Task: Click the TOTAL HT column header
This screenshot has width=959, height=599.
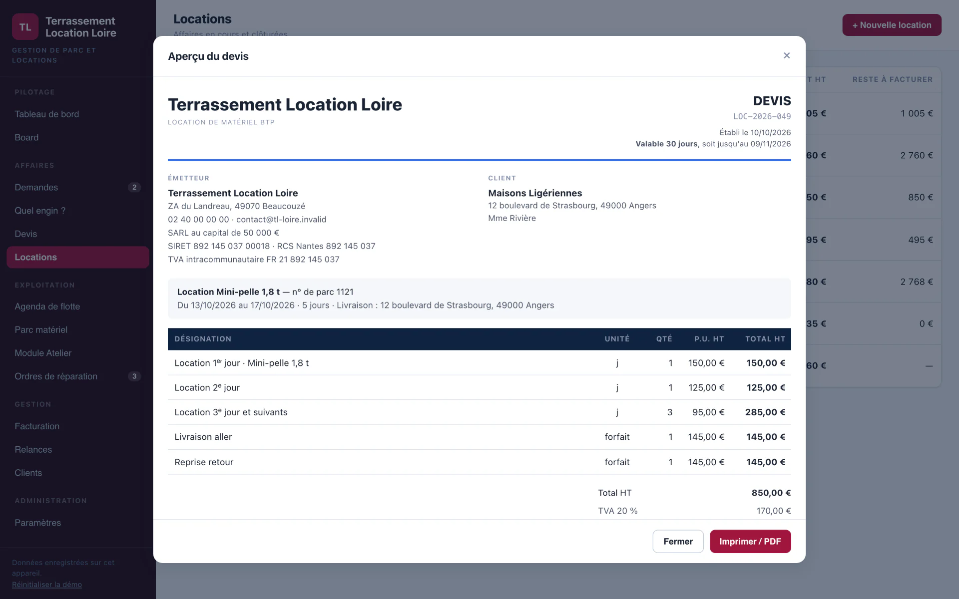Action: pyautogui.click(x=765, y=339)
